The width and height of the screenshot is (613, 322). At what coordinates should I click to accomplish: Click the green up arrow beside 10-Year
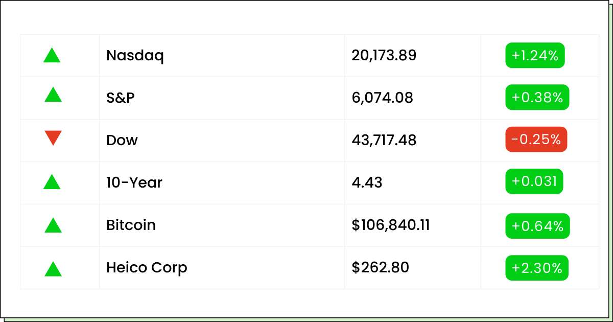[52, 182]
